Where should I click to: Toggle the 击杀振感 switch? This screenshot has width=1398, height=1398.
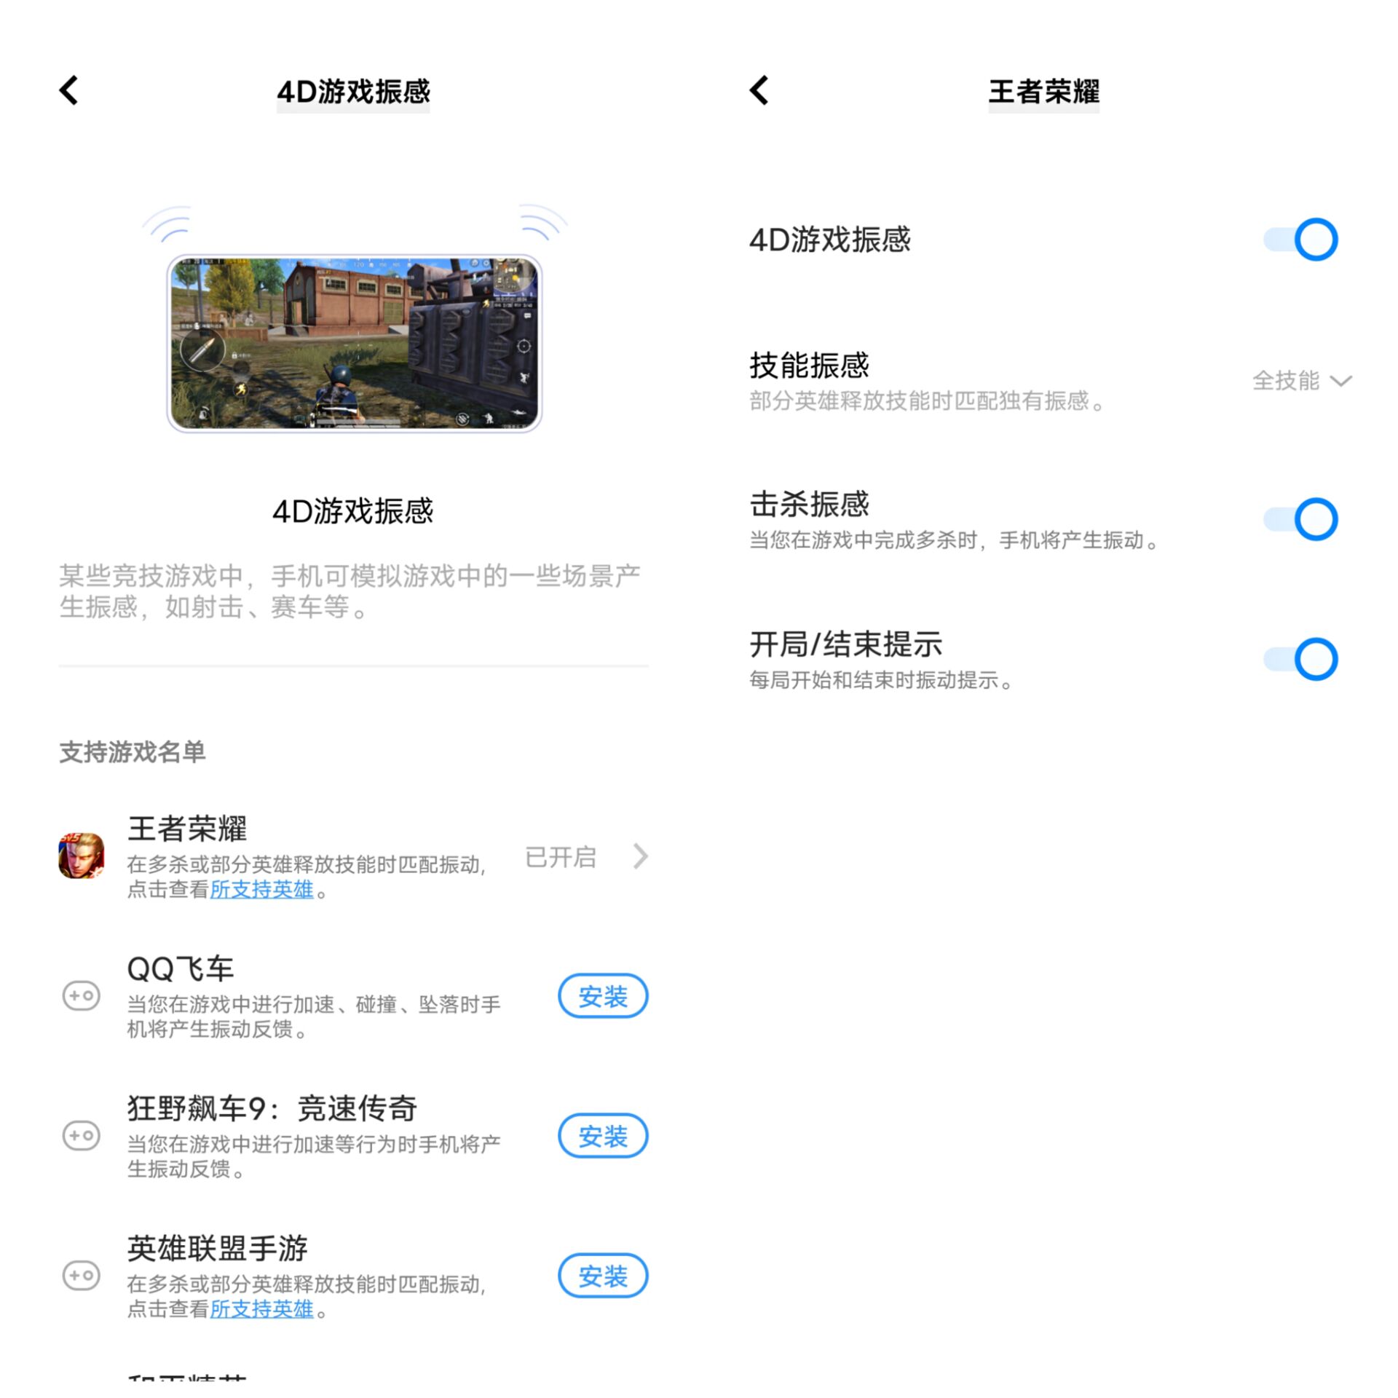coord(1300,519)
